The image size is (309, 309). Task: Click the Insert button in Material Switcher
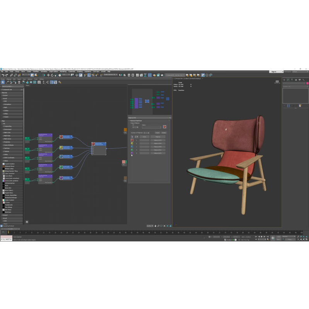click(x=157, y=132)
